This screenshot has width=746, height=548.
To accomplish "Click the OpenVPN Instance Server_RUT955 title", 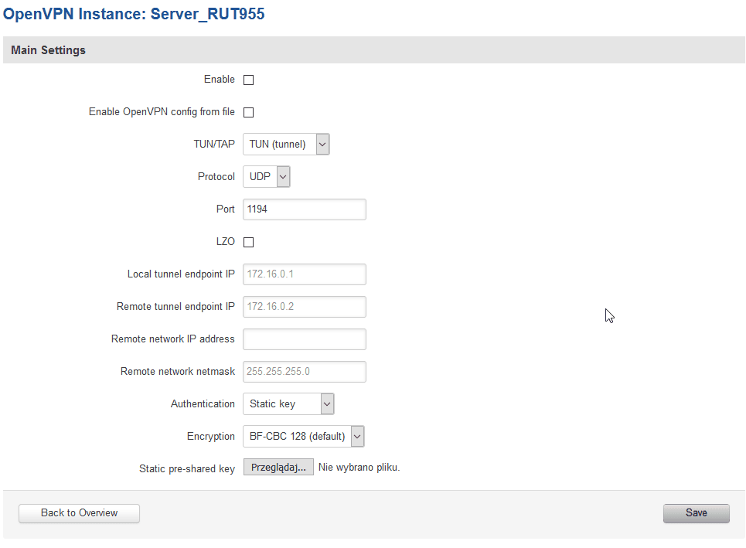I will click(135, 15).
